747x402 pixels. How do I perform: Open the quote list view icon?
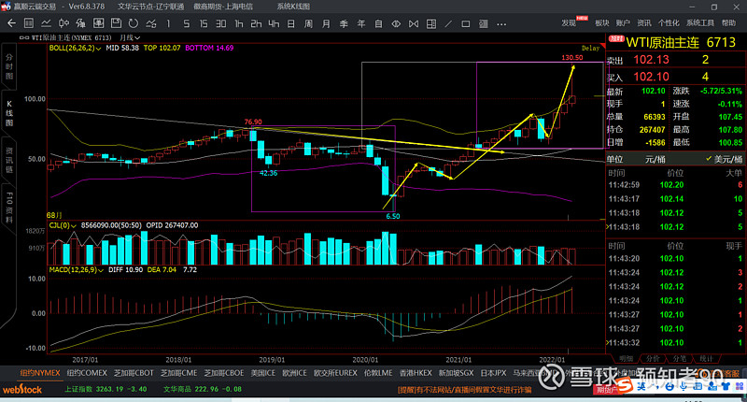(29, 22)
